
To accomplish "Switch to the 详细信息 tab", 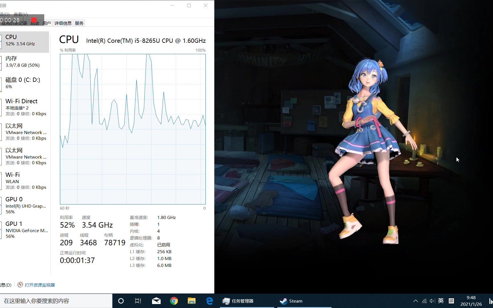I will coord(63,23).
